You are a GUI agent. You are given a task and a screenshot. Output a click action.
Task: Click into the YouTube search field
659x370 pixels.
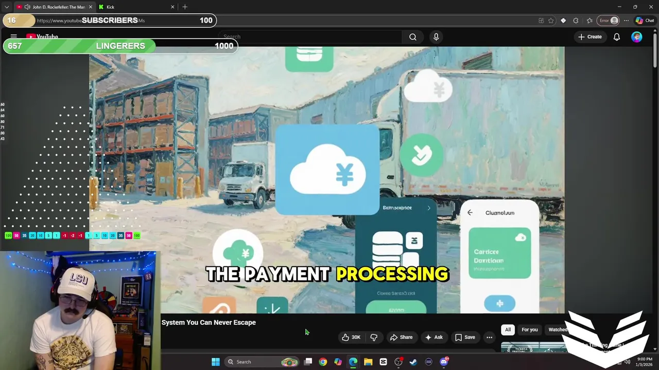coord(310,37)
